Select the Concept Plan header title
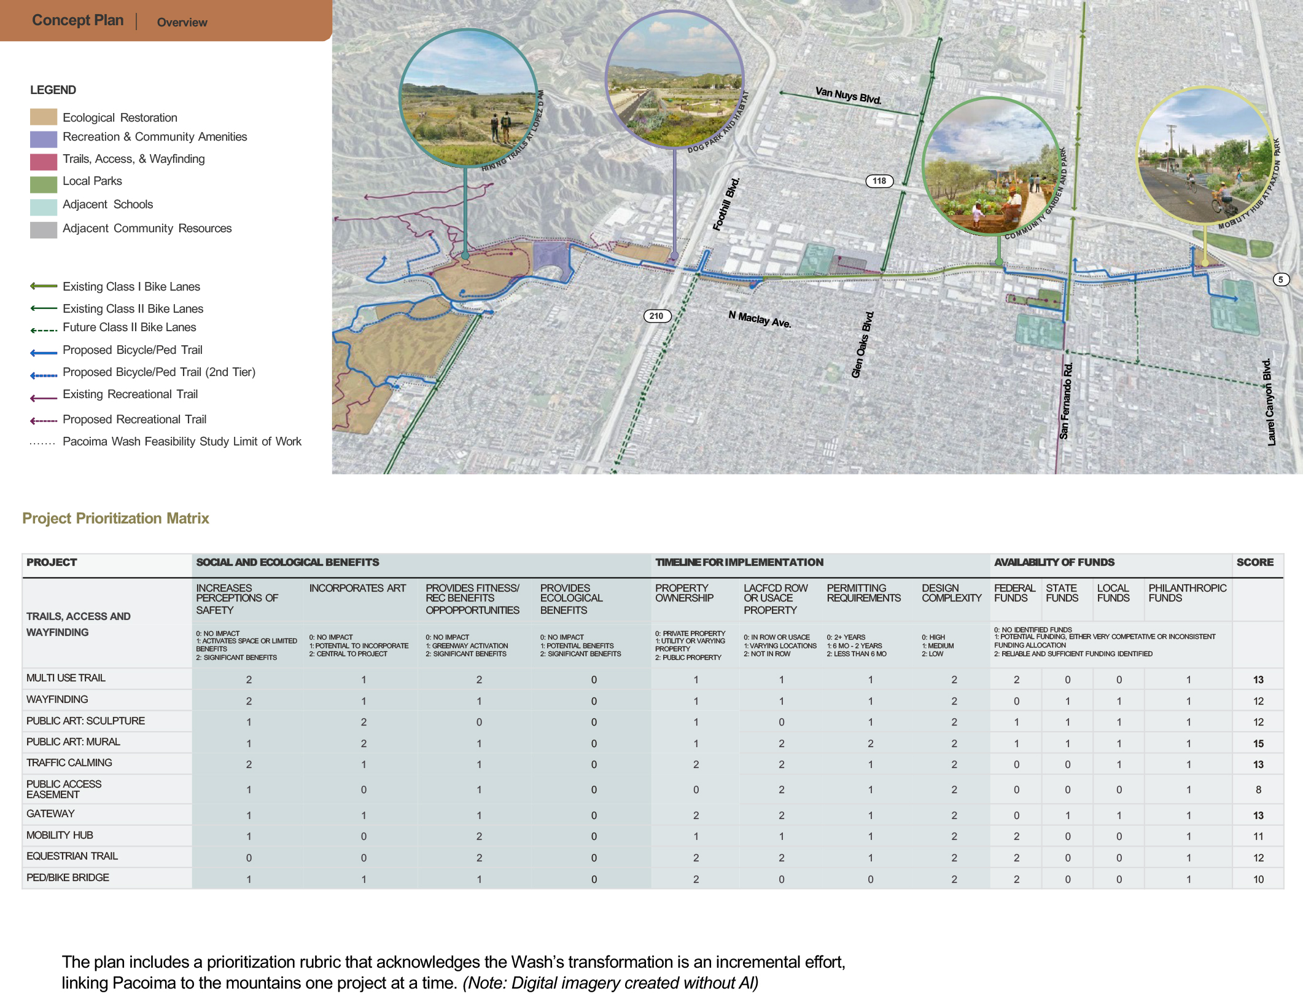 [77, 20]
